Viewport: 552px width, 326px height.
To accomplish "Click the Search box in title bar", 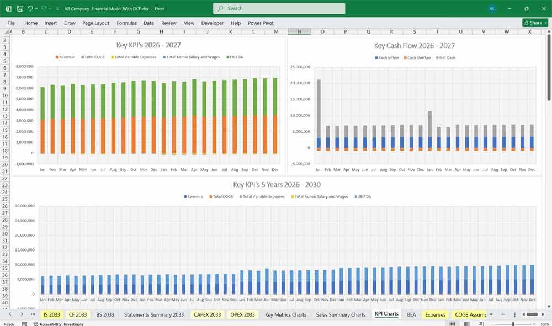I will (x=279, y=8).
